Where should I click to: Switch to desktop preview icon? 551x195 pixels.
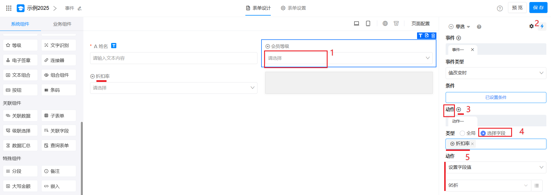click(356, 23)
